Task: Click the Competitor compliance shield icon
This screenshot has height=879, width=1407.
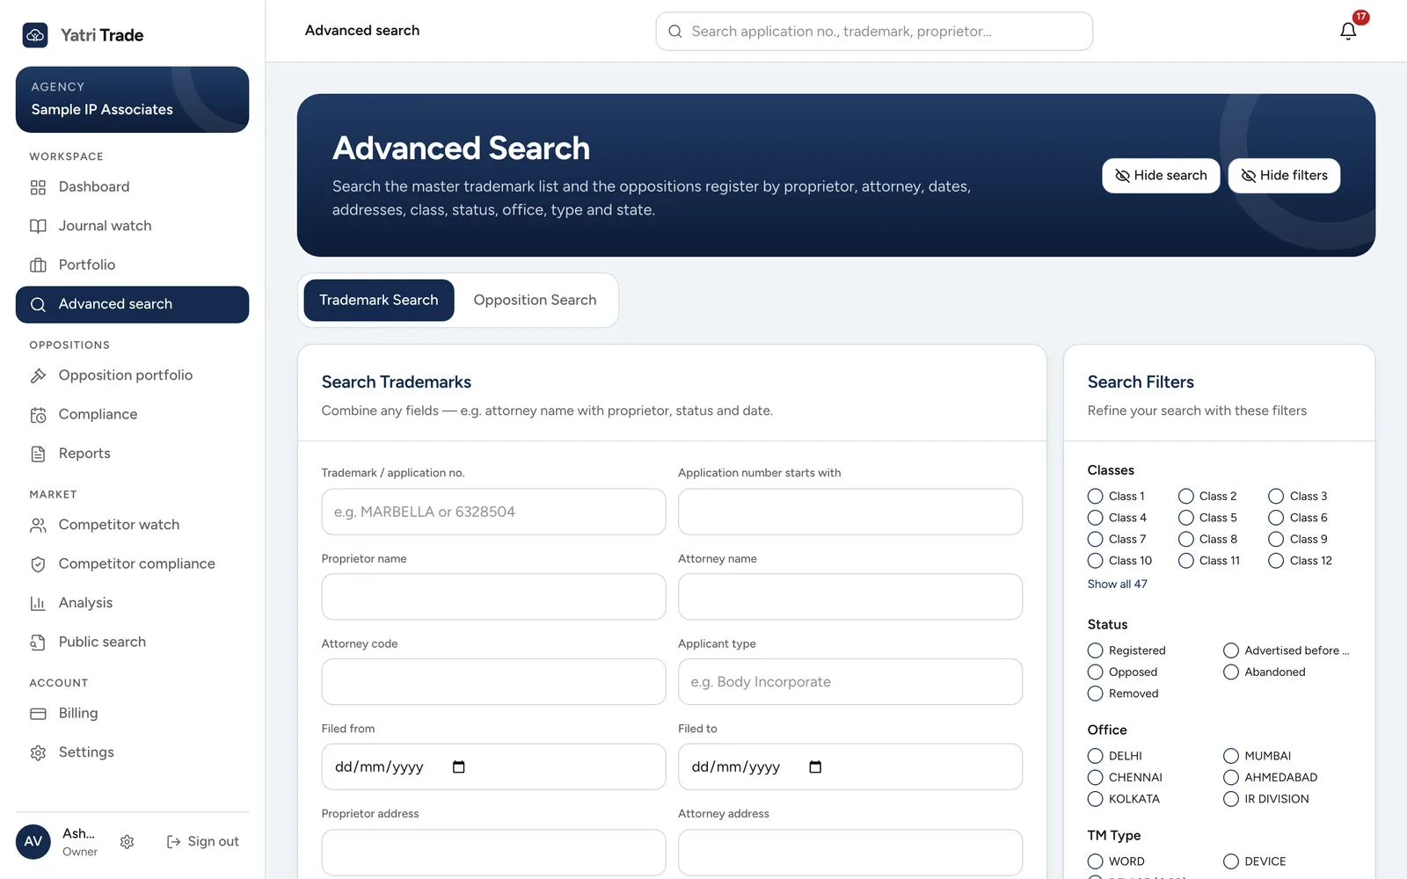Action: point(38,564)
